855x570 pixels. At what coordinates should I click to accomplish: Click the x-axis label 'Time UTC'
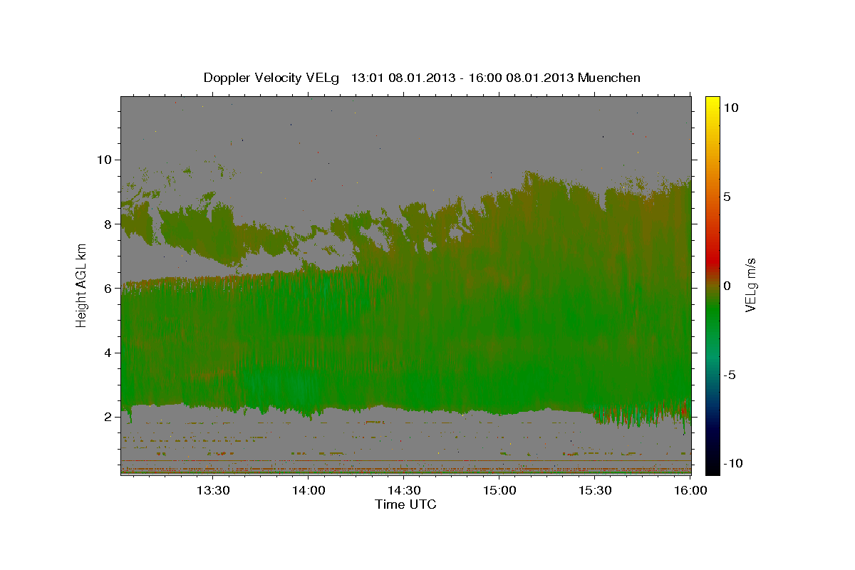click(405, 504)
